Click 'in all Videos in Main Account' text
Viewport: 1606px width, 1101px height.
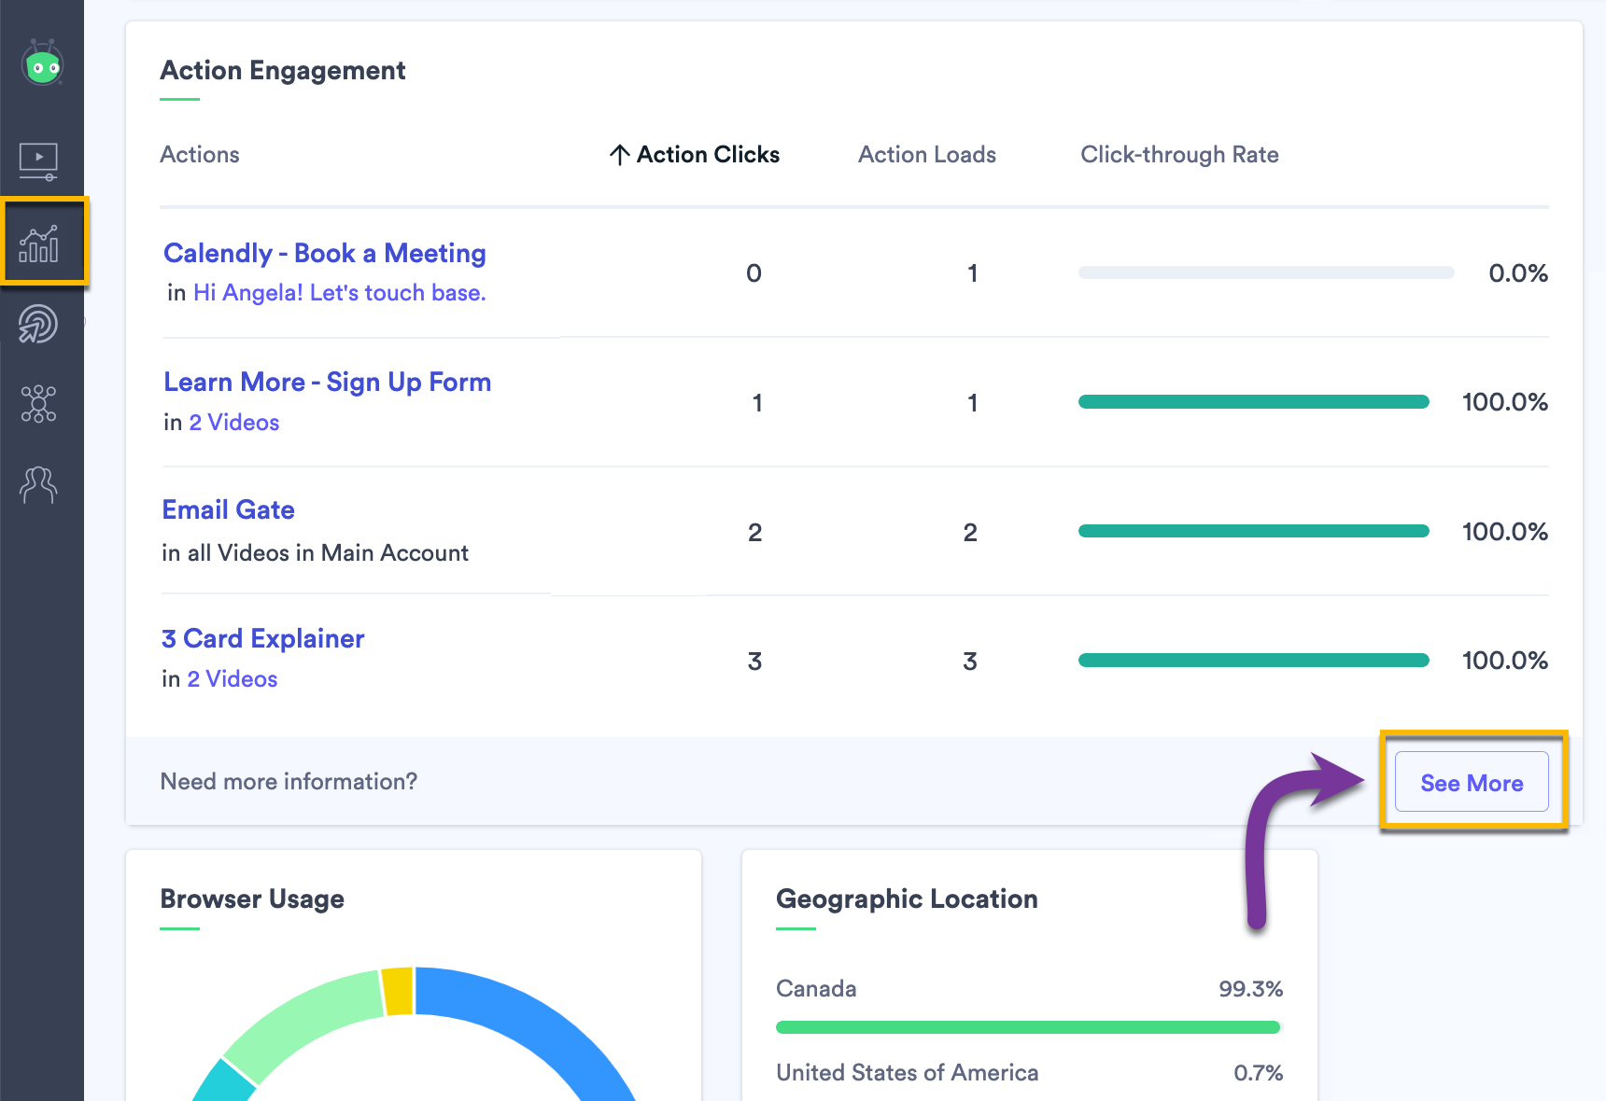point(315,553)
